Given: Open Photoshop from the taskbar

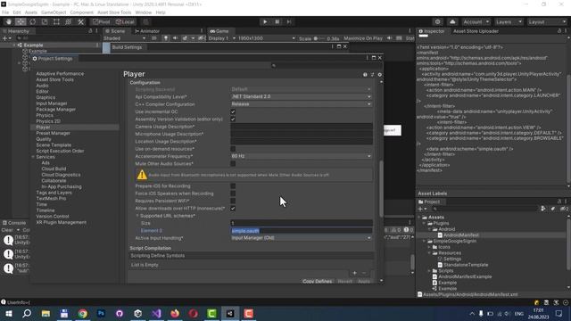Looking at the screenshot, I should [101, 313].
